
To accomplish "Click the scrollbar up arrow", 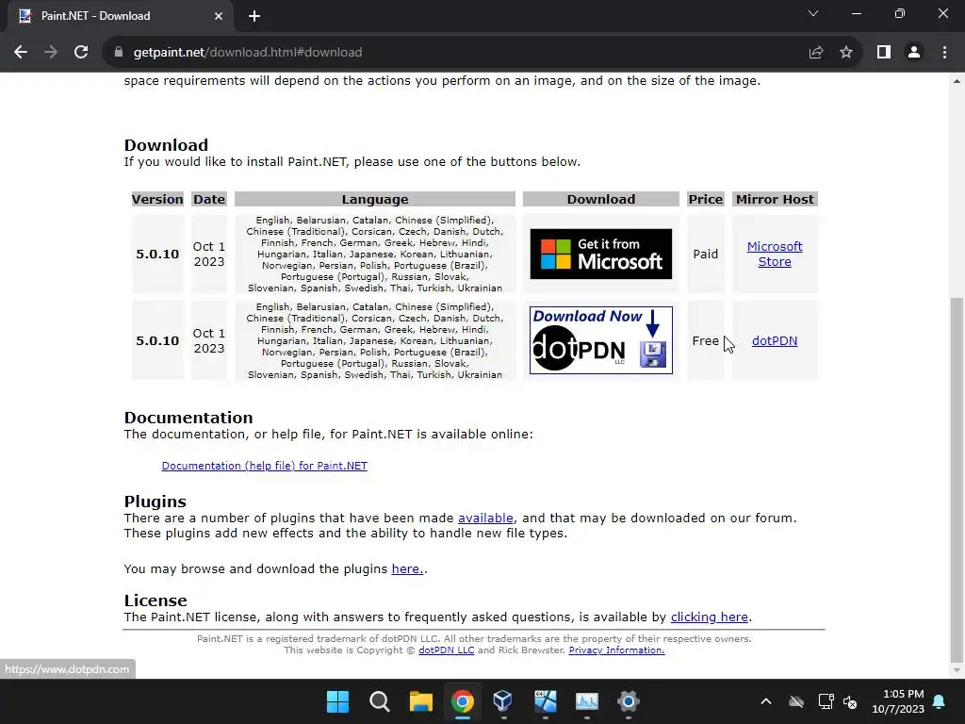I will tap(956, 81).
